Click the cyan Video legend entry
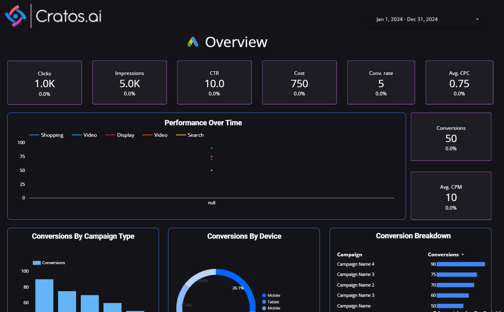504x312 pixels. click(x=84, y=135)
